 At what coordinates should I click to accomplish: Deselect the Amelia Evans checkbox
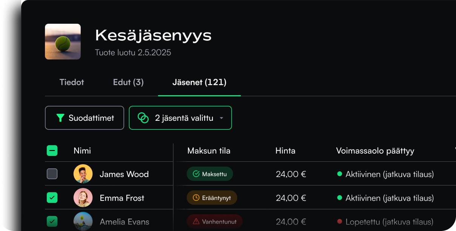point(52,222)
